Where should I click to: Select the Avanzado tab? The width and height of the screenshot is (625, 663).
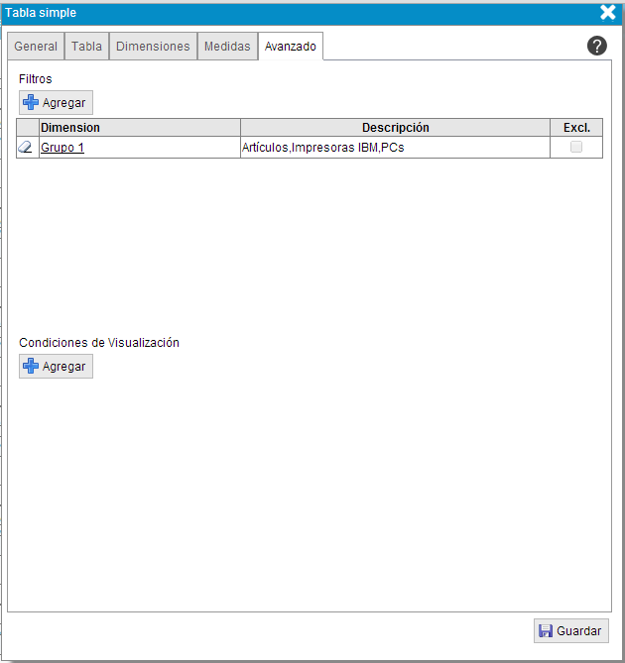(x=291, y=47)
